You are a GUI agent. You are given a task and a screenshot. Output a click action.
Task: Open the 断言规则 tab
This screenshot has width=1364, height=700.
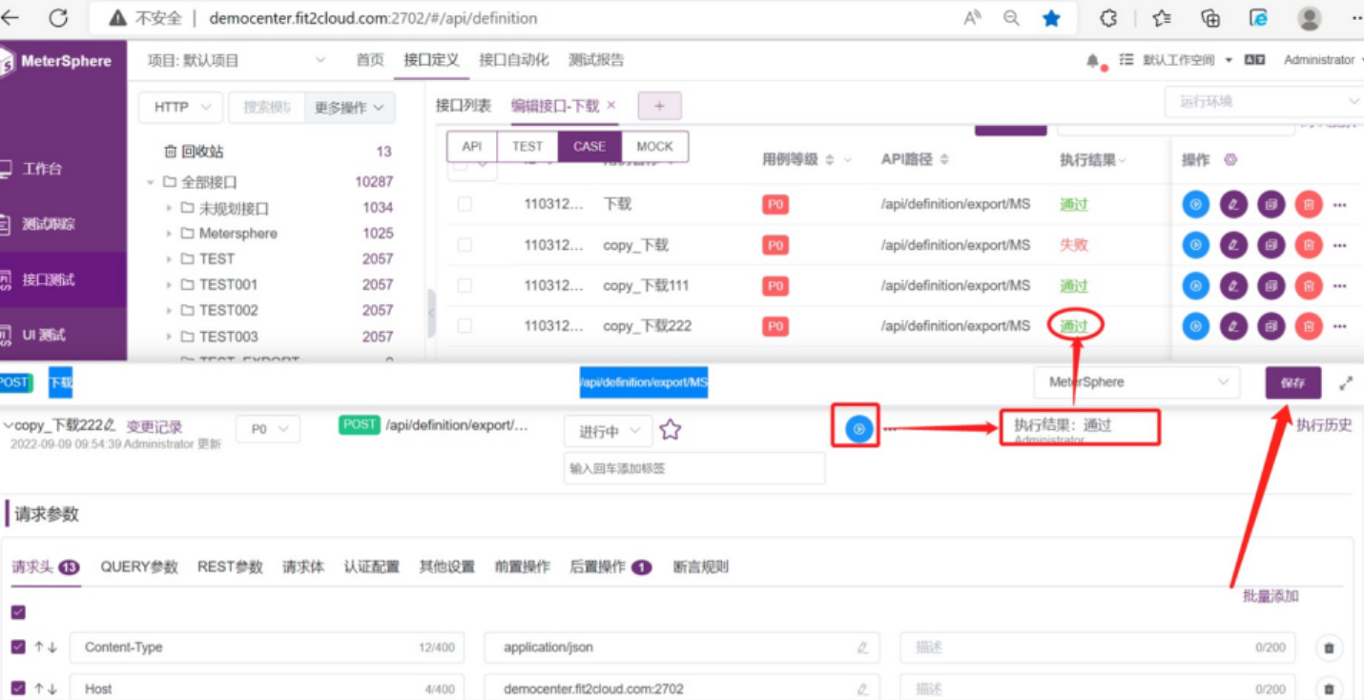[x=701, y=566]
